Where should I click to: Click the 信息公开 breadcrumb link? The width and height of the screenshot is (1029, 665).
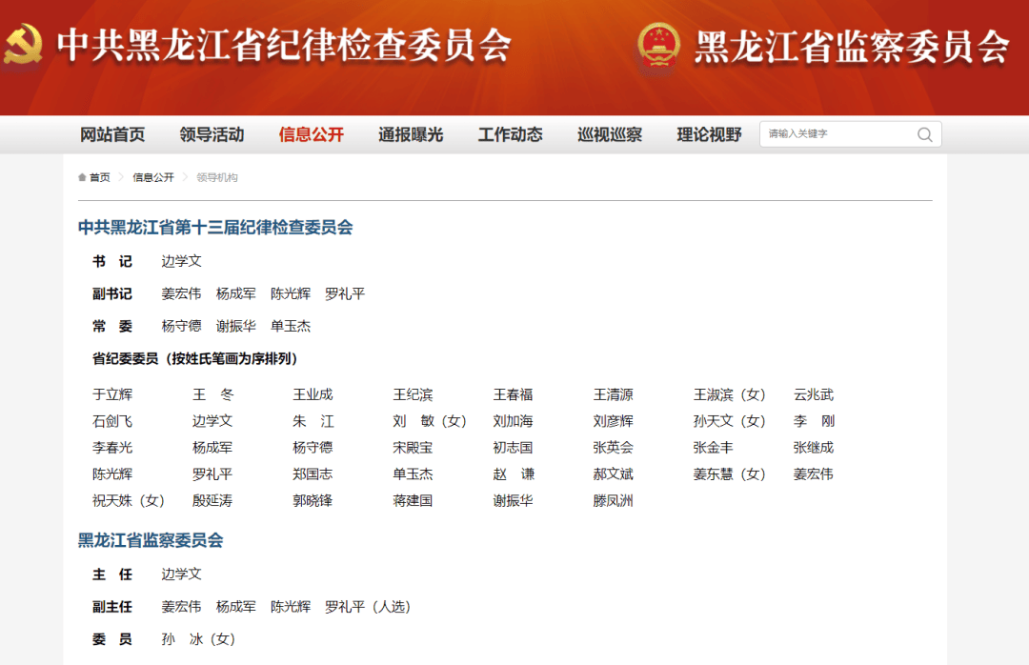[152, 176]
